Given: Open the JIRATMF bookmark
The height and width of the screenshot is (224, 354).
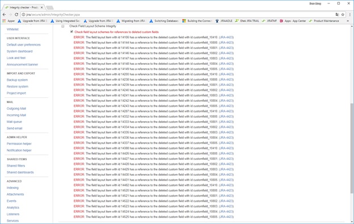Looking at the screenshot, I should click(269, 21).
